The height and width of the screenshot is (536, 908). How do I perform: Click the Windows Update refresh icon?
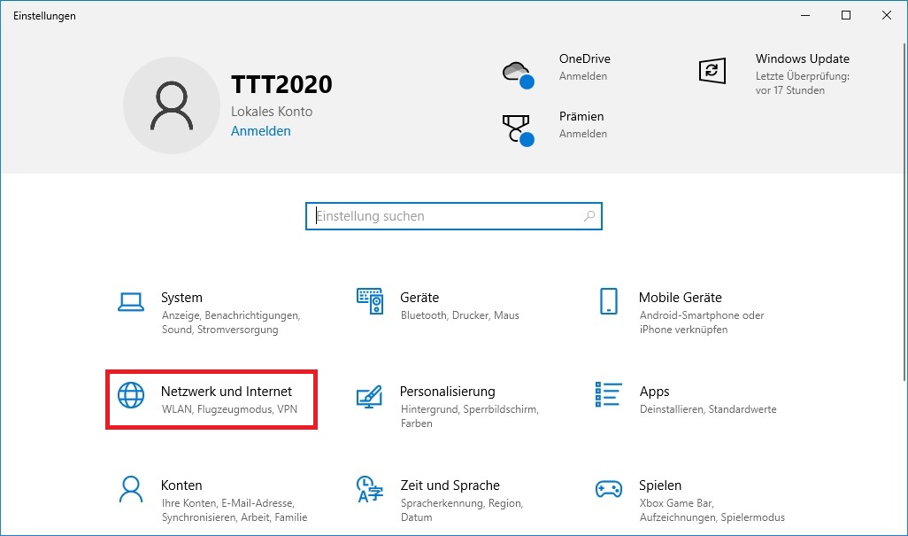[712, 71]
